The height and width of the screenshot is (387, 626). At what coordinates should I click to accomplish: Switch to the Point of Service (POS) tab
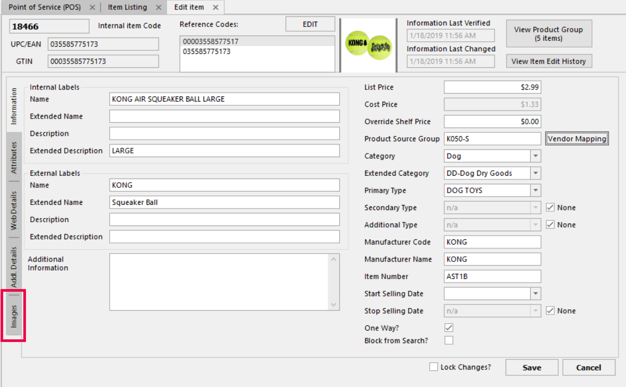45,7
